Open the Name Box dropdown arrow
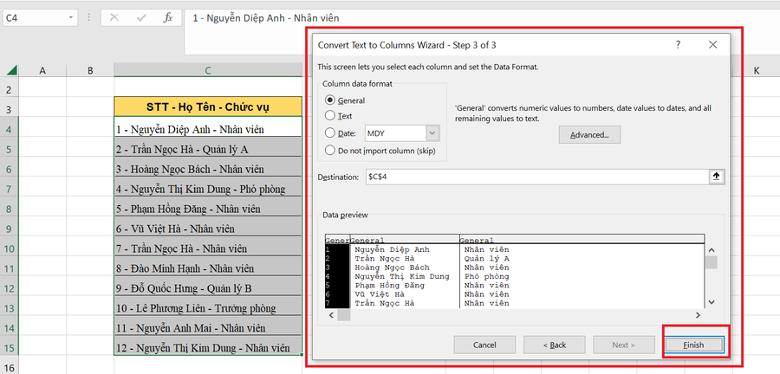This screenshot has width=780, height=374. pyautogui.click(x=71, y=18)
